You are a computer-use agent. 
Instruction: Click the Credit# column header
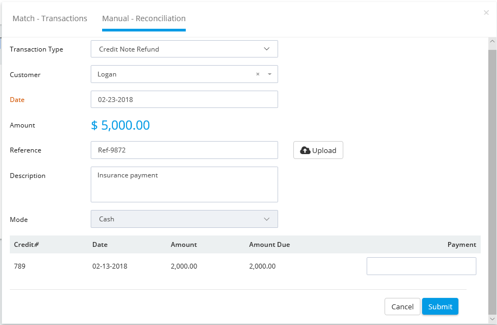[x=26, y=245]
